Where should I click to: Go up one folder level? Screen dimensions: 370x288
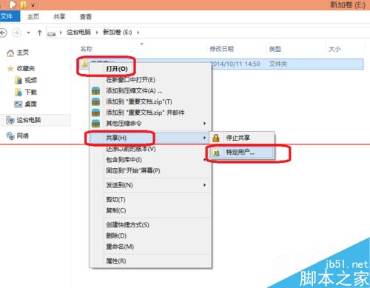pos(39,33)
